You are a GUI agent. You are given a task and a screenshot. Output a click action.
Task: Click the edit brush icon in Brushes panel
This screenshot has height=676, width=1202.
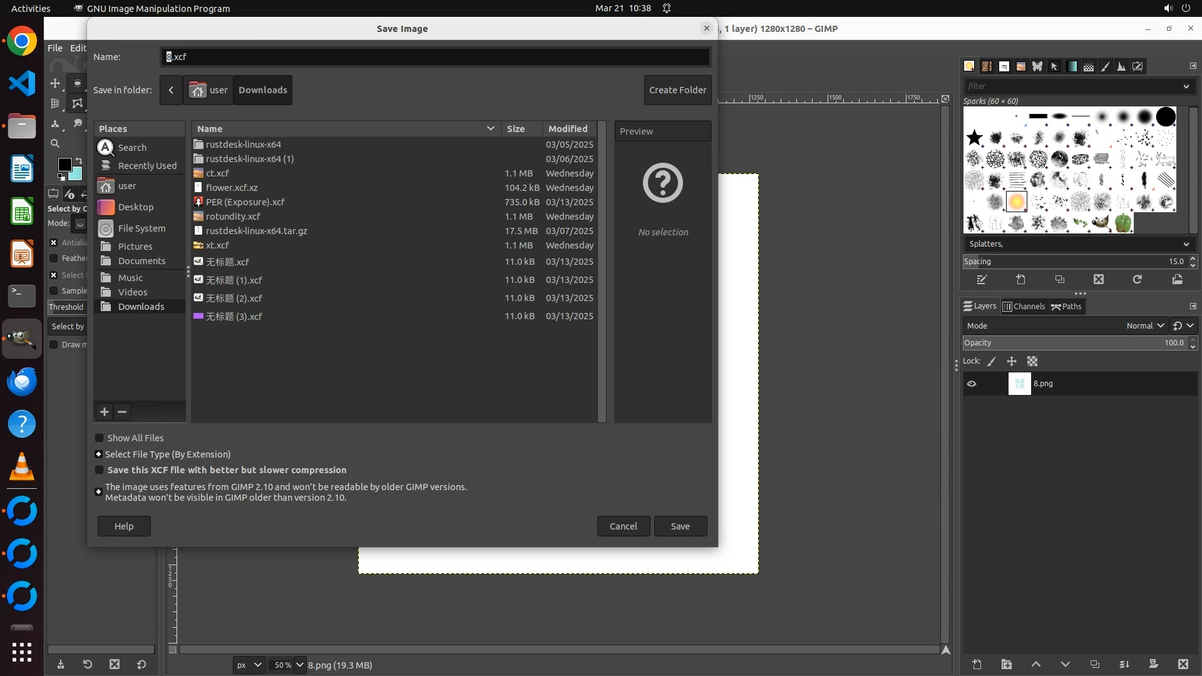pyautogui.click(x=982, y=280)
